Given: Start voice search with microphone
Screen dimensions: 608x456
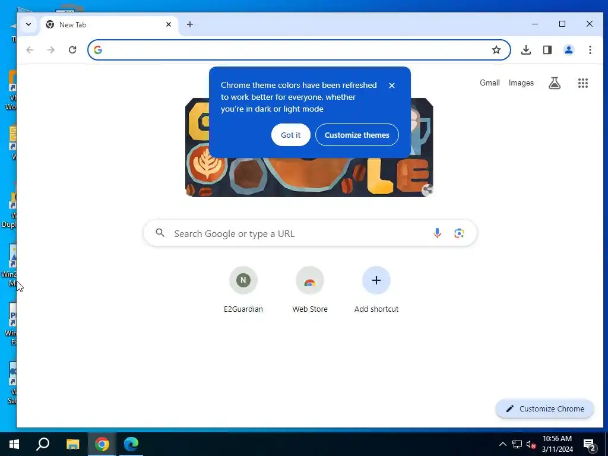Looking at the screenshot, I should (437, 233).
